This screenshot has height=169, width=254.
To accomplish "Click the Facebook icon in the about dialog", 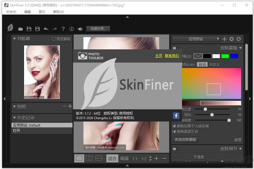I will [x=176, y=115].
